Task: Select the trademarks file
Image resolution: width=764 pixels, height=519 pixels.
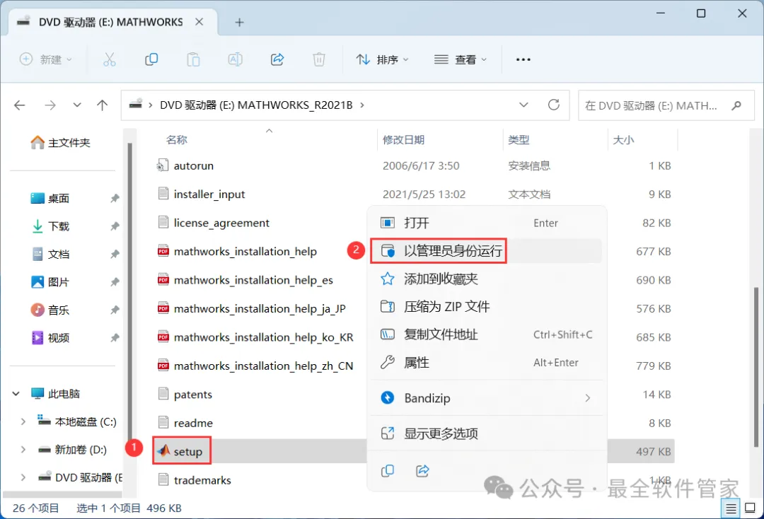Action: click(202, 480)
